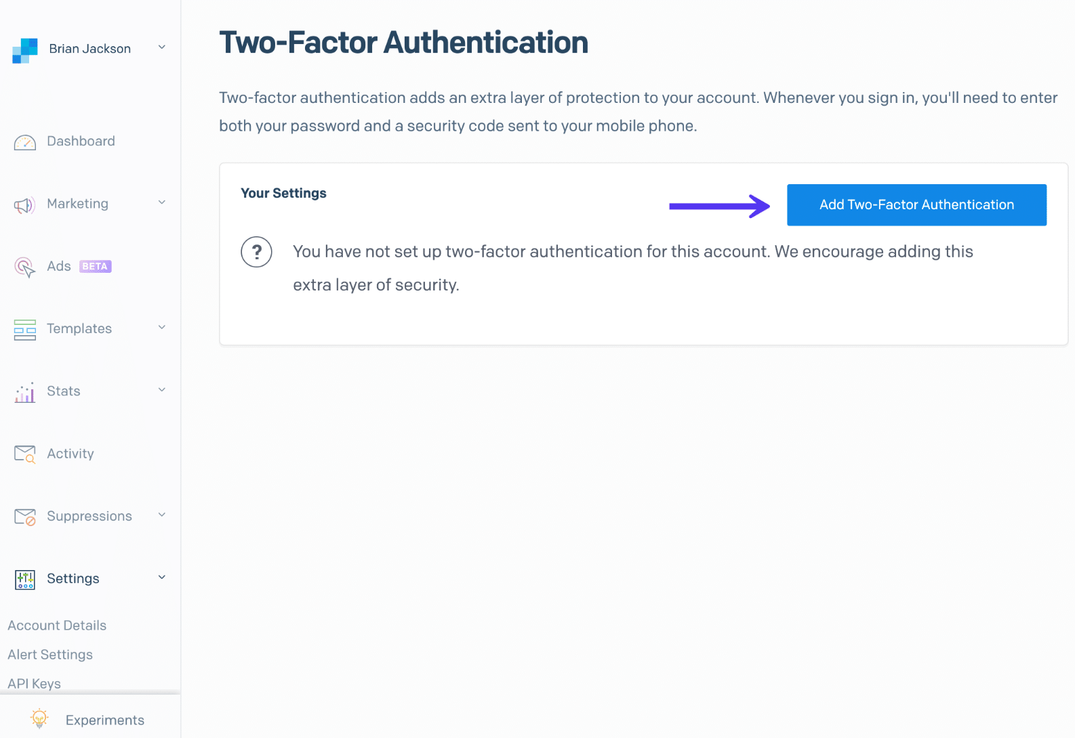Open the Dashboard from the sidebar
The width and height of the screenshot is (1075, 738).
81,141
